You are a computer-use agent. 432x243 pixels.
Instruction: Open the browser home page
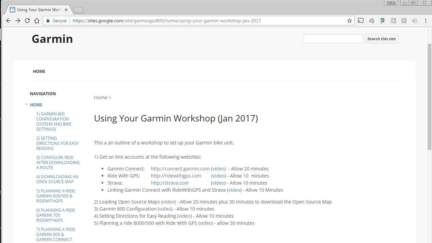click(37, 21)
